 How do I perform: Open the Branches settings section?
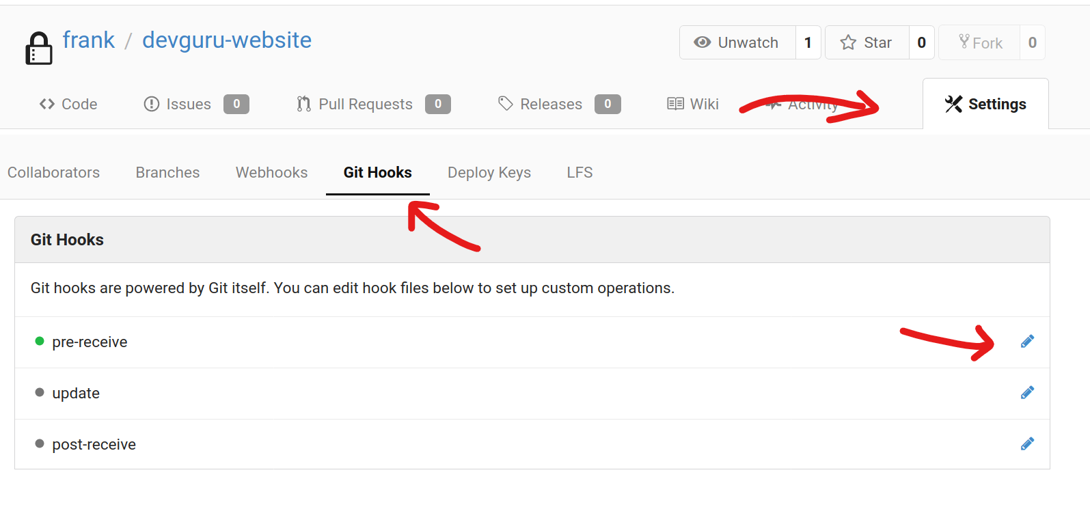click(x=167, y=172)
